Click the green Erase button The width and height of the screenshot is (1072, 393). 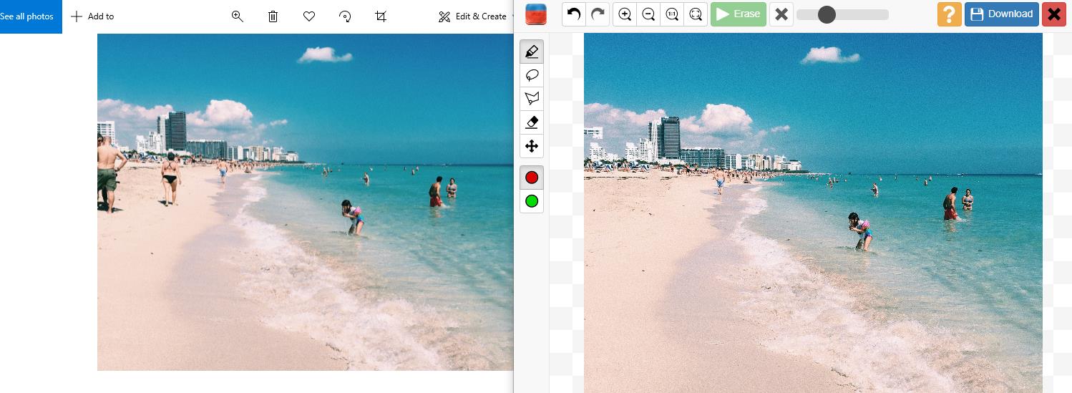click(739, 14)
